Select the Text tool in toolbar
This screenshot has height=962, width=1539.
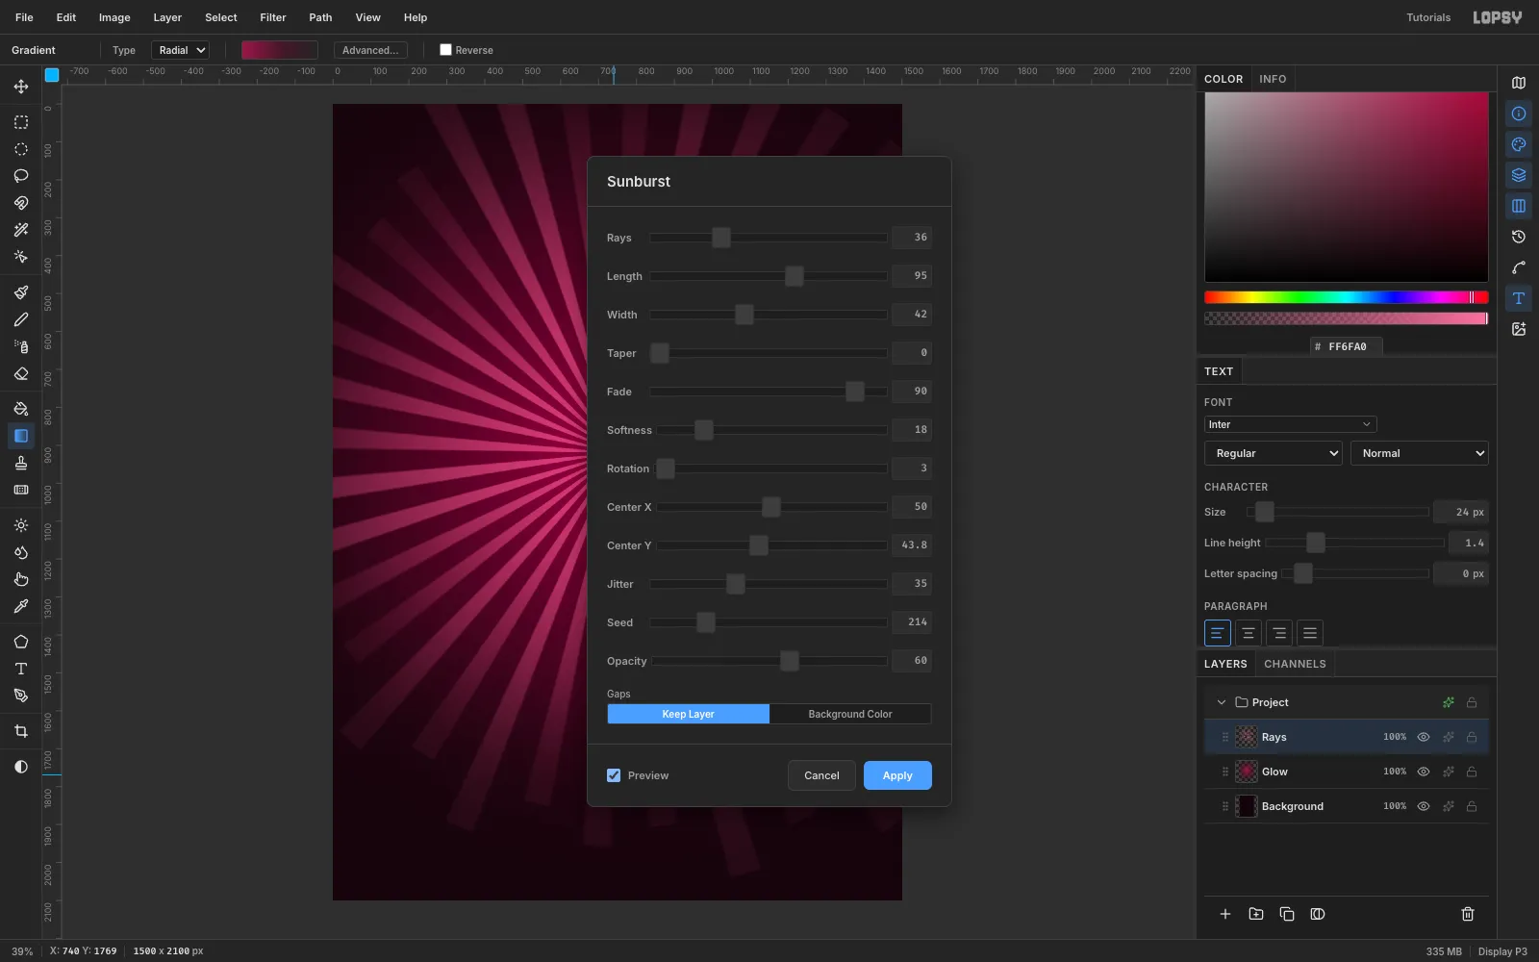(x=21, y=669)
